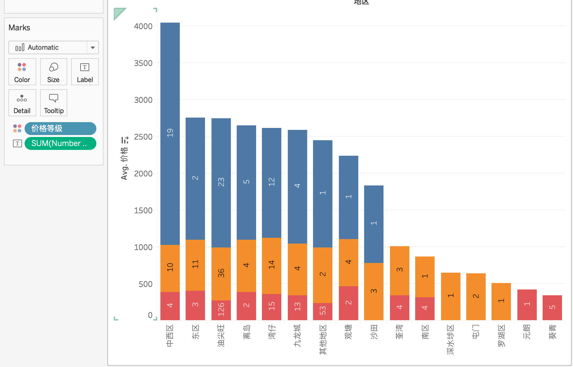Click the 元朗 x-axis label
573x367 pixels.
(x=527, y=332)
